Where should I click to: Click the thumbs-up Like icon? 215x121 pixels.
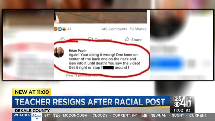point(62,39)
